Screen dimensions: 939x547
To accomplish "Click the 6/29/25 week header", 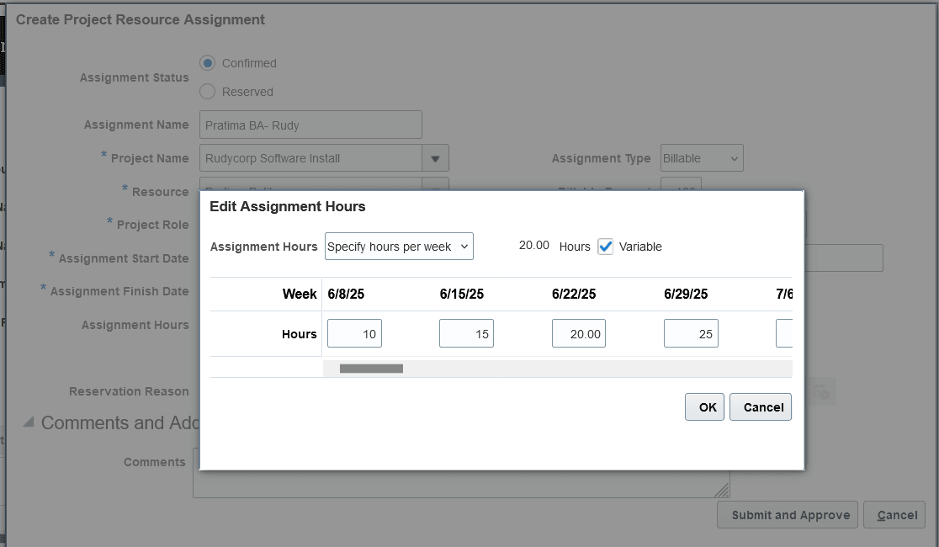I will tap(686, 295).
